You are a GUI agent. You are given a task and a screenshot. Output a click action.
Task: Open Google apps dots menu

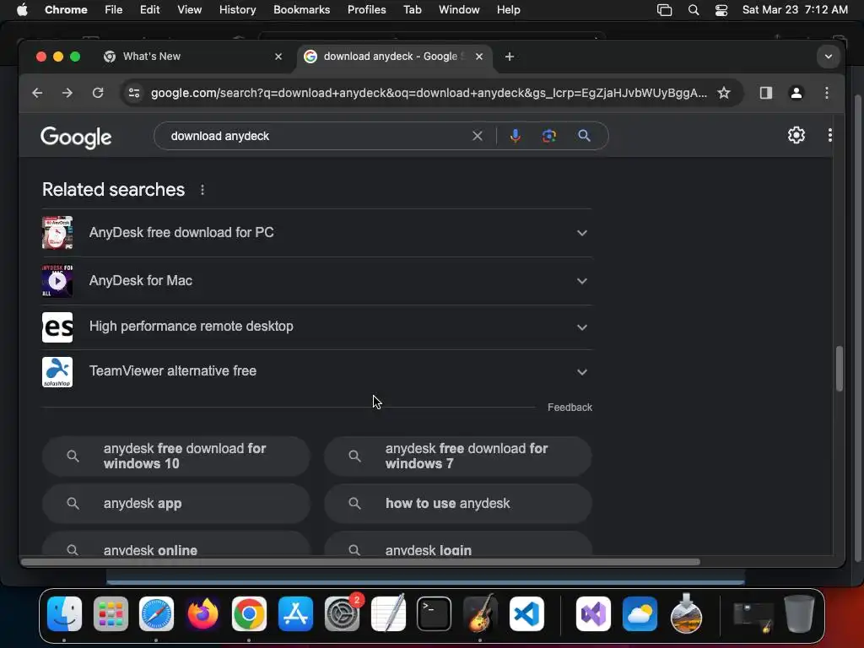pos(830,135)
